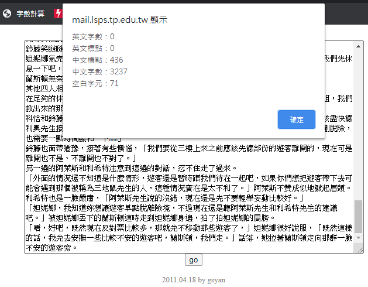Viewport: 368px width, 287px height.
Task: Click the text line starting 另一邊的阿萊斯和利希特
Action: click(x=132, y=168)
